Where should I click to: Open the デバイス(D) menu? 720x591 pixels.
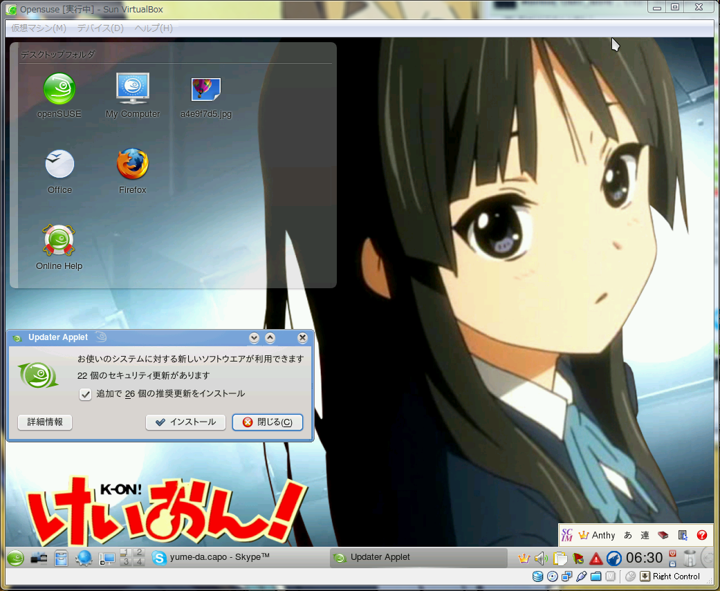[x=100, y=28]
